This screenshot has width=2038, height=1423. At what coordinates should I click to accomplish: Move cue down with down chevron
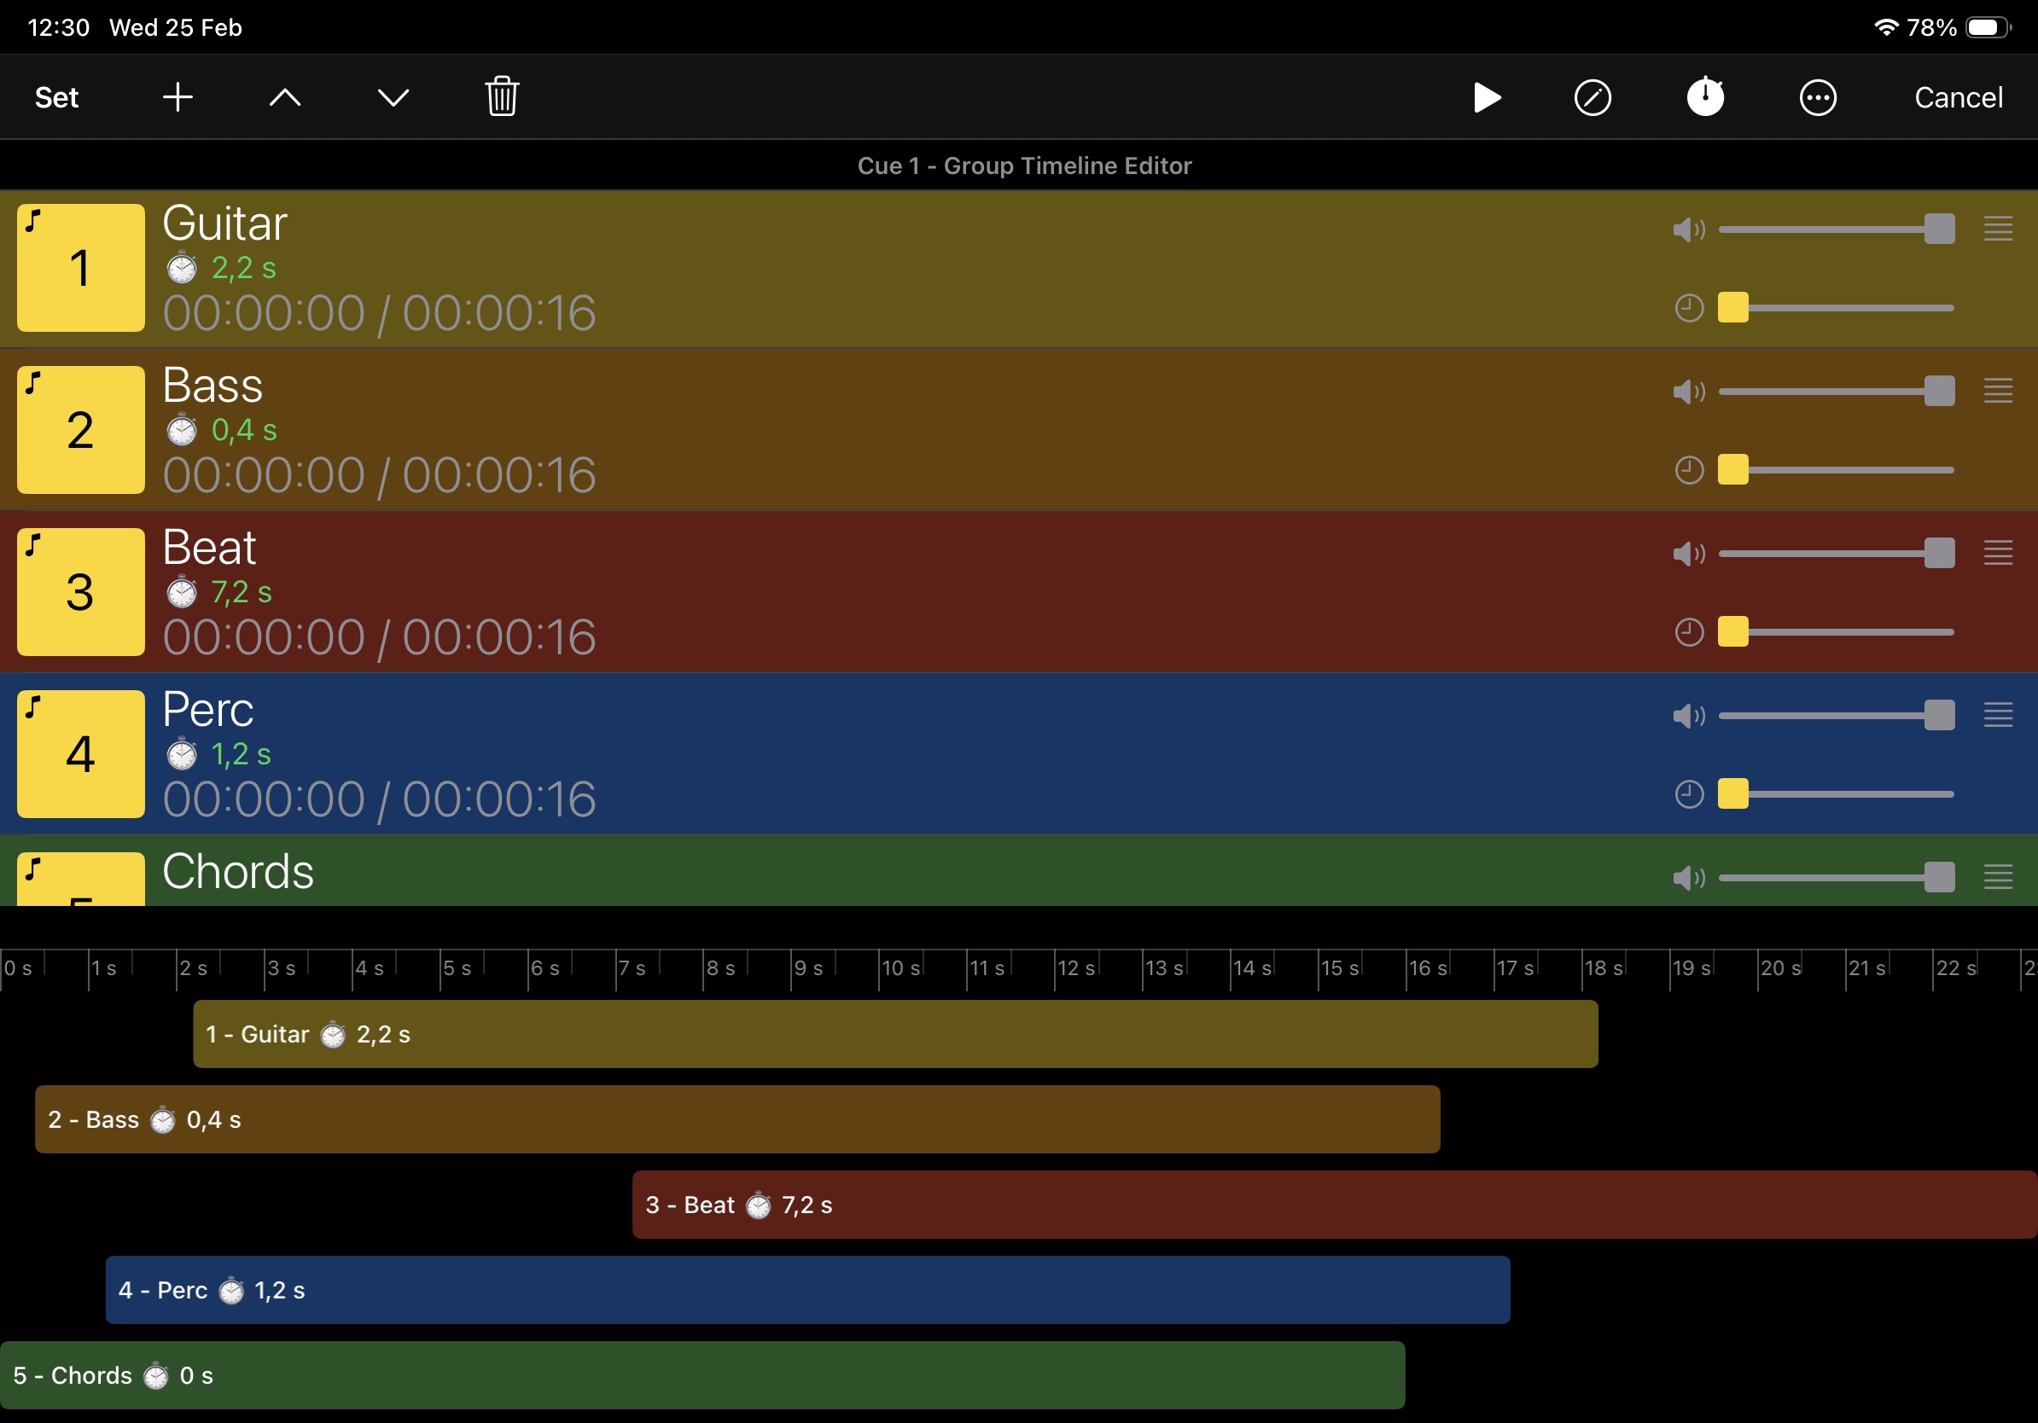point(393,96)
